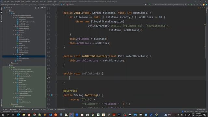Click the Collapse All icon in Project panel

[38, 8]
